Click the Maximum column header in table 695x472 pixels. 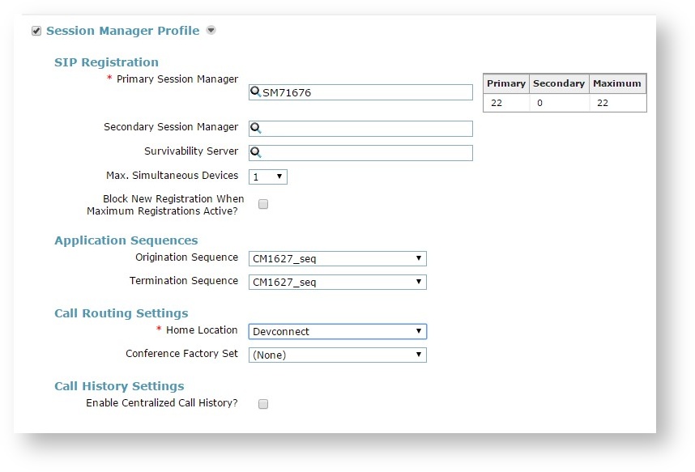617,83
